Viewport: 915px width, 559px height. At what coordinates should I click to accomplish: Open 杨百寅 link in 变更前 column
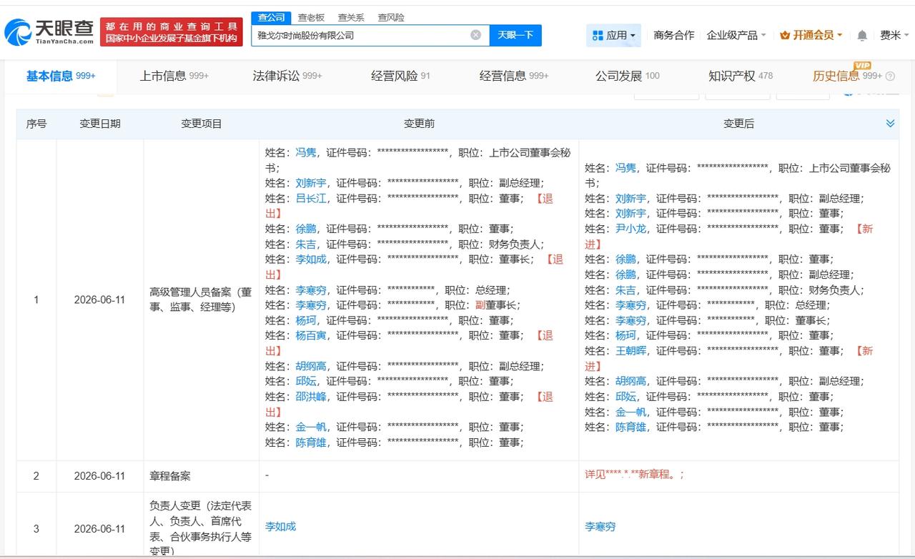click(x=311, y=335)
